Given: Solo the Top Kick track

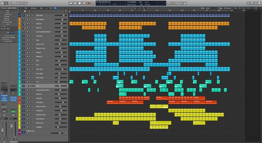Looking at the screenshot, I should click(30, 24).
